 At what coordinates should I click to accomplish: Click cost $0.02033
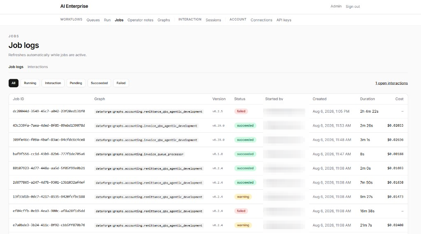(x=395, y=125)
